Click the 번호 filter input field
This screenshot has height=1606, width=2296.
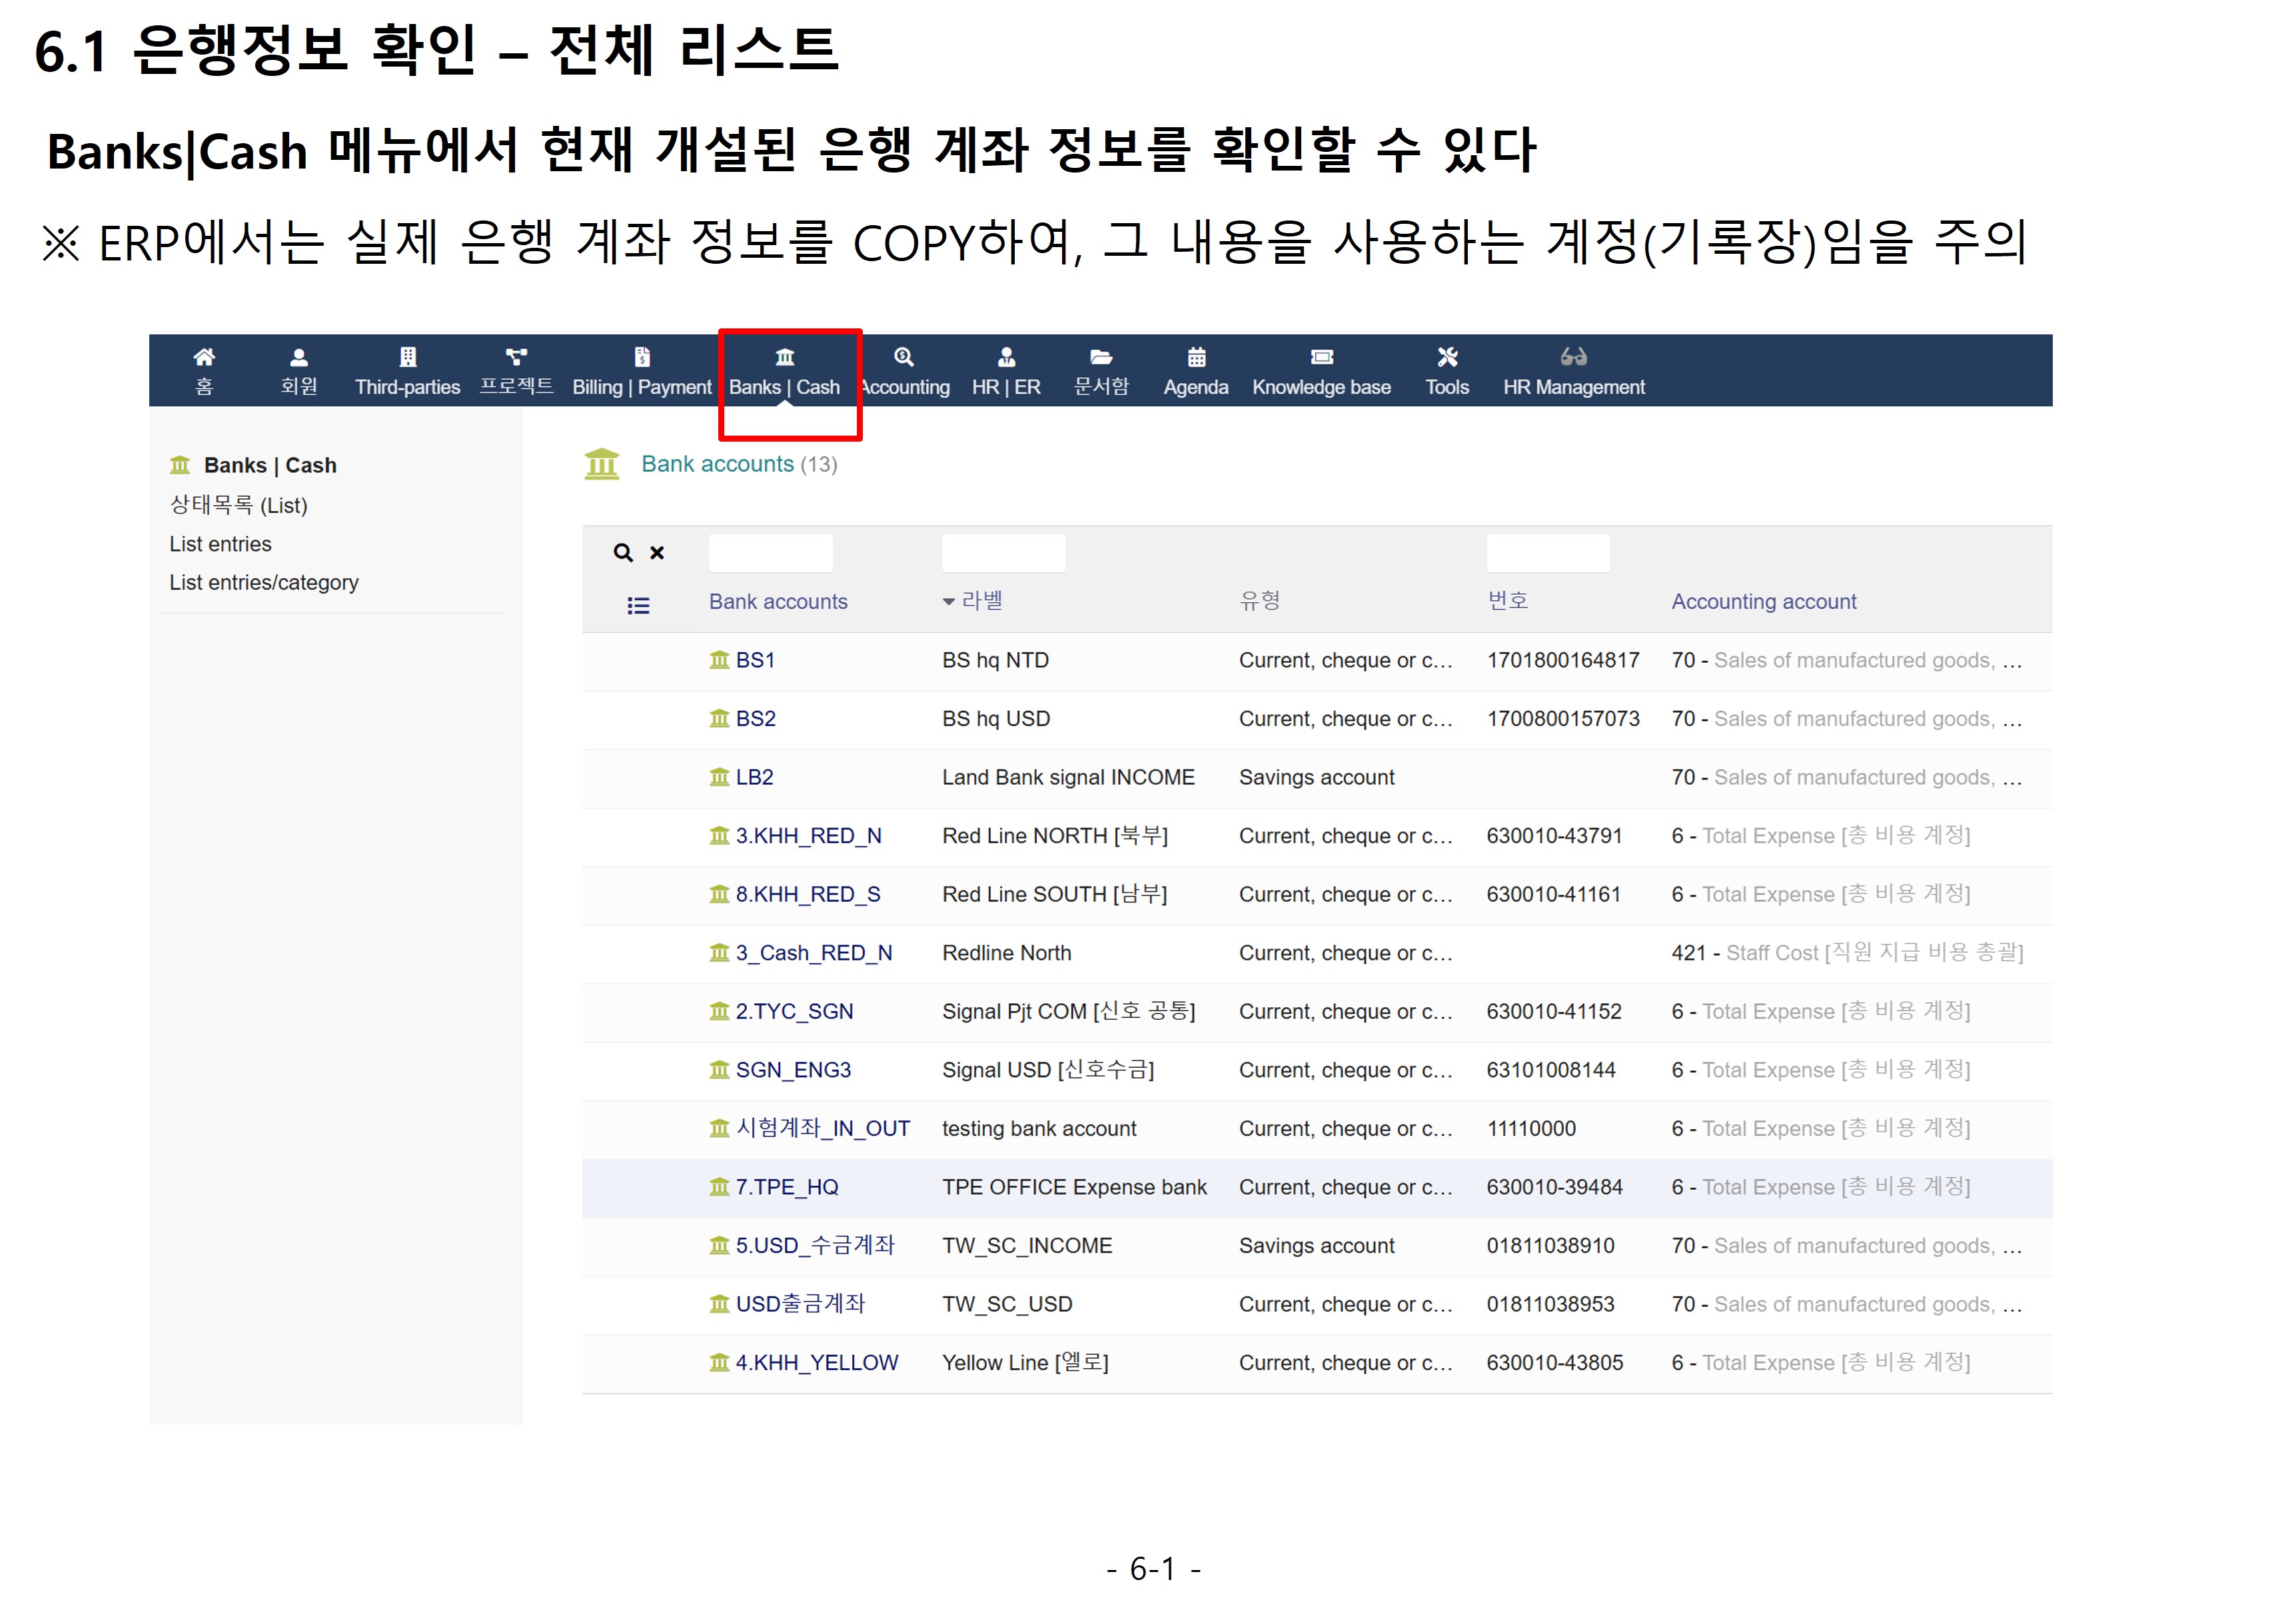(x=1547, y=553)
